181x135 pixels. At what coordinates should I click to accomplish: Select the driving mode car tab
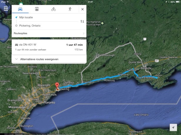point(20,9)
